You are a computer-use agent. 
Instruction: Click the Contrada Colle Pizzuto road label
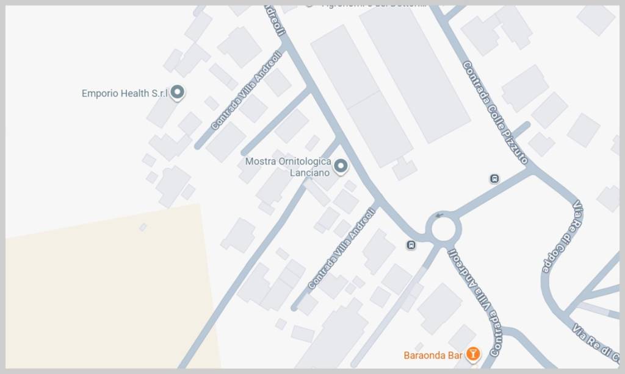496,113
